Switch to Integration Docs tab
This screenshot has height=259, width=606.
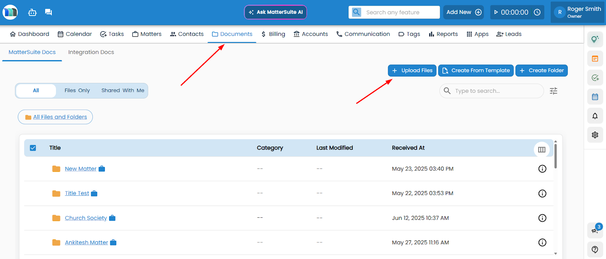point(91,52)
